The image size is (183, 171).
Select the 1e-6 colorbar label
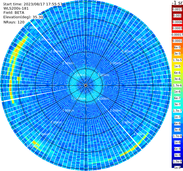177,92
